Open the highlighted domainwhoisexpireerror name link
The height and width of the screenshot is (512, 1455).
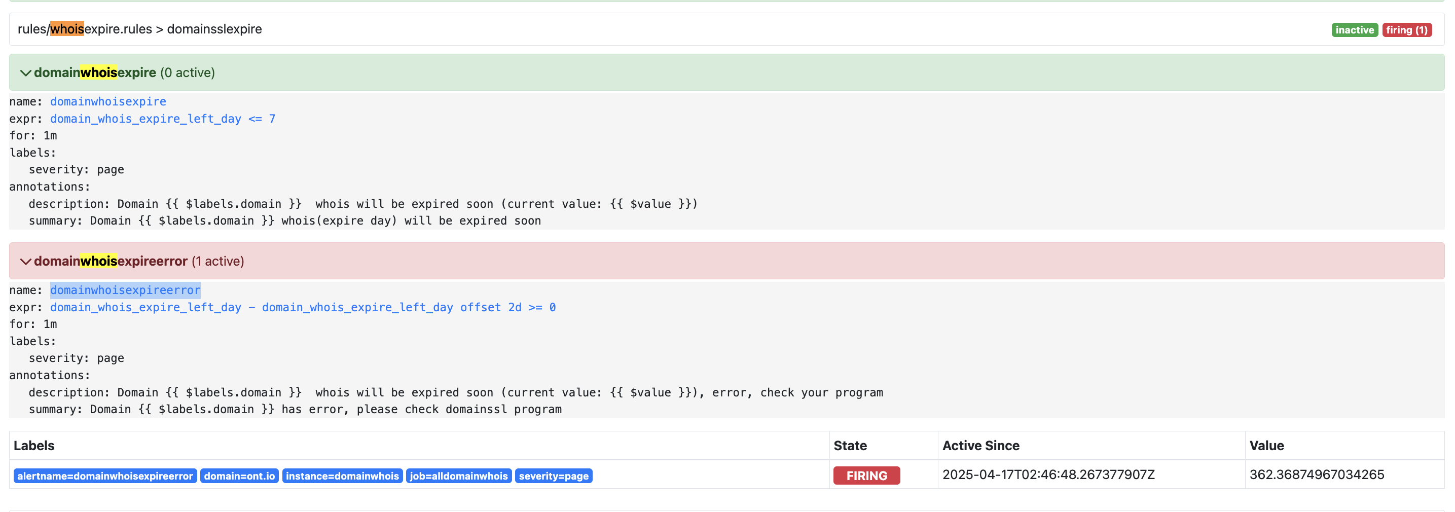pos(125,290)
